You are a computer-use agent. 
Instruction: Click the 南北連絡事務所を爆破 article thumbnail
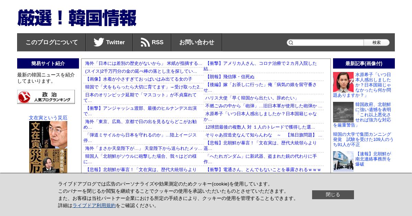pos(343,161)
